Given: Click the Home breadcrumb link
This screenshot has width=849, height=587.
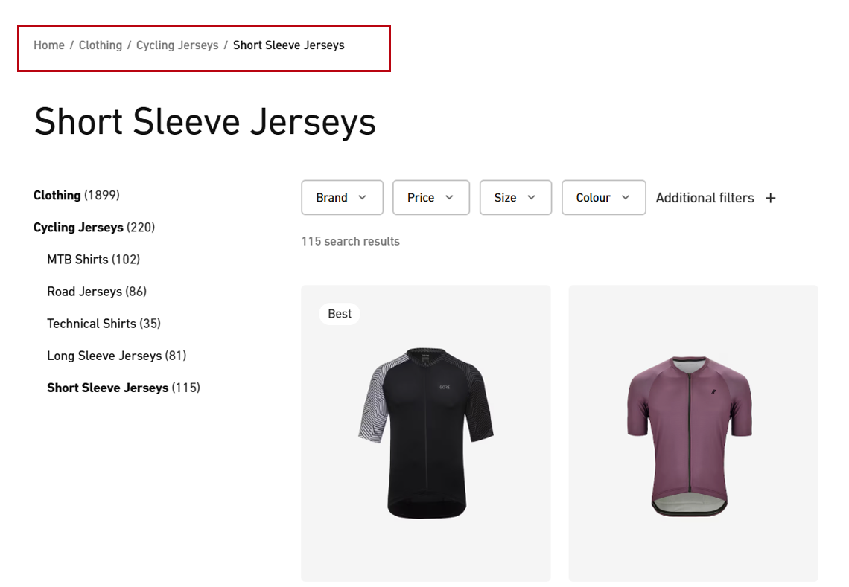Looking at the screenshot, I should (49, 45).
